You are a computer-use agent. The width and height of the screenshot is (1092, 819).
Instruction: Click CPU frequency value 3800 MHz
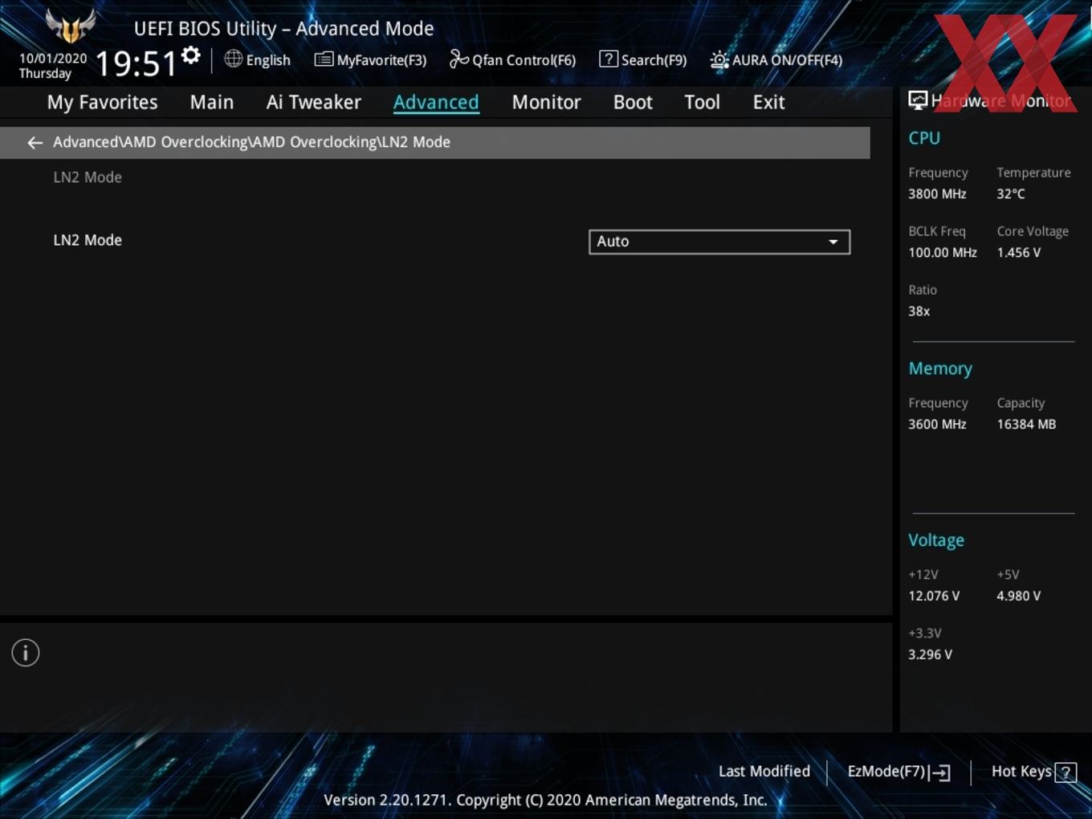point(937,194)
